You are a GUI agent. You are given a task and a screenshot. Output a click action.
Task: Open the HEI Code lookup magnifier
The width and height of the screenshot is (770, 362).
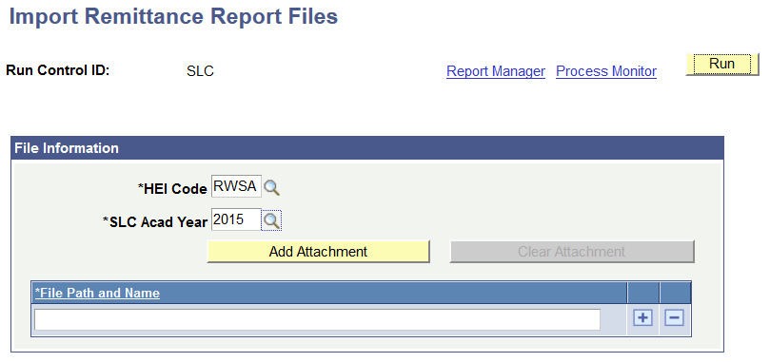pyautogui.click(x=271, y=187)
